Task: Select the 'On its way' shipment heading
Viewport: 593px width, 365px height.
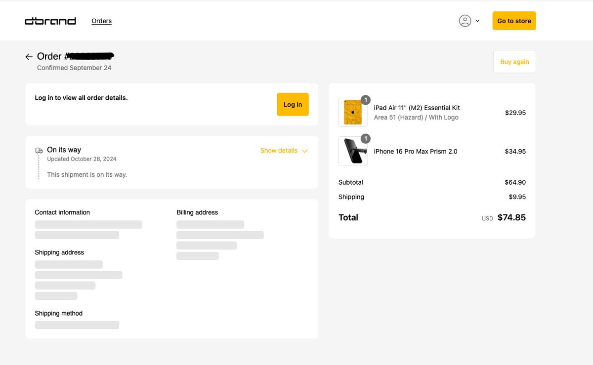Action: [x=64, y=150]
